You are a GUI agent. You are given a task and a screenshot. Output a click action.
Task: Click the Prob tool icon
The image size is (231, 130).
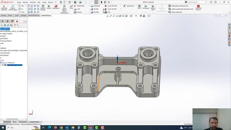71,7
